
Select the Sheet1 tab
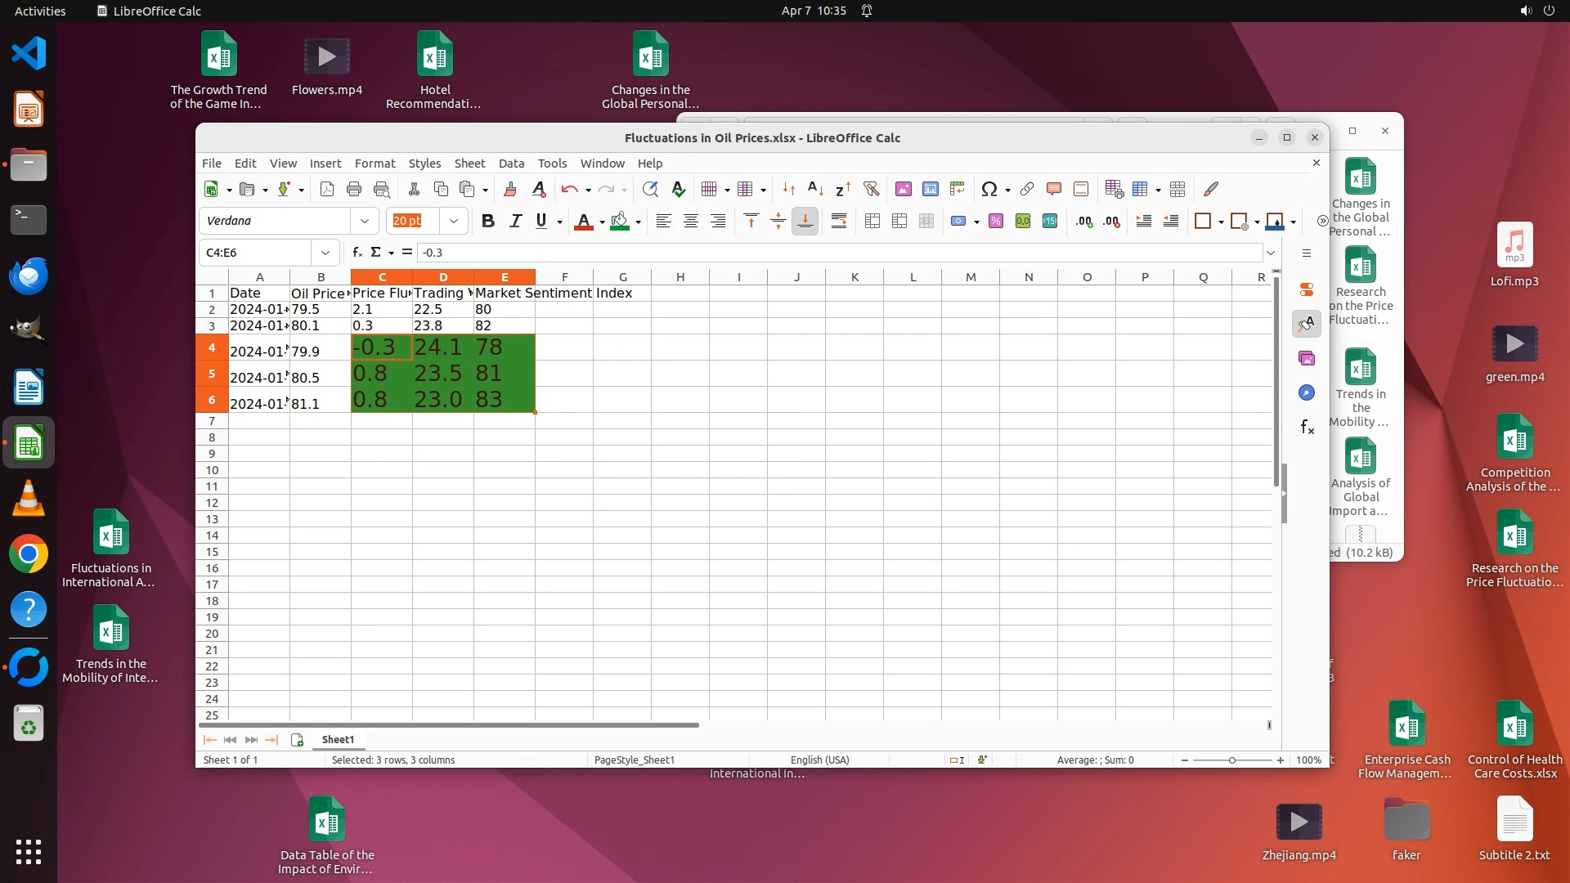coord(338,740)
